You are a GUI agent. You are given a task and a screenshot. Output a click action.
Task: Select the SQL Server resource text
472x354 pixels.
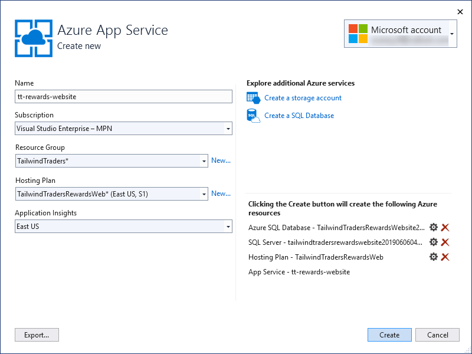[x=335, y=242]
